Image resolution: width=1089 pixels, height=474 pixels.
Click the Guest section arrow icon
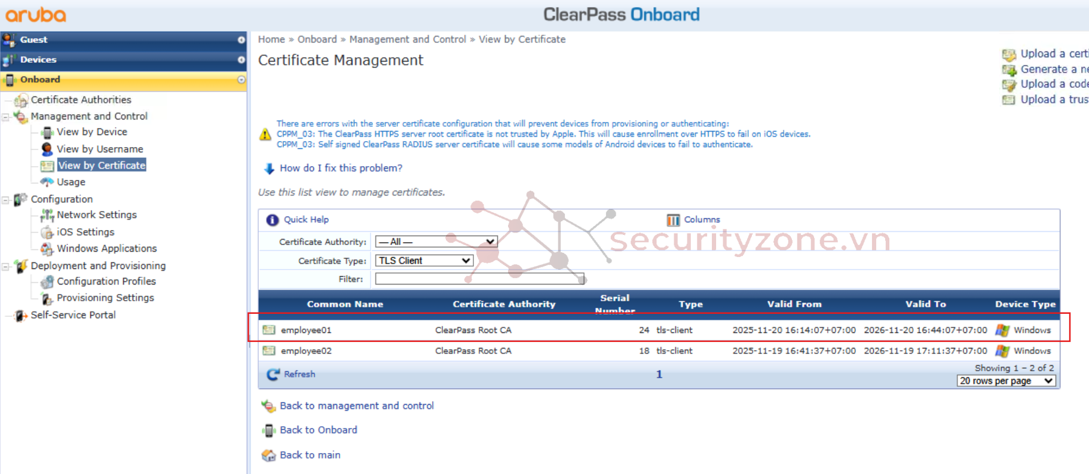click(x=241, y=40)
